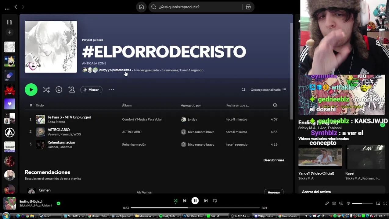Open artist Soda Stereo
Viewport: 389px width, 219px height.
(56, 122)
